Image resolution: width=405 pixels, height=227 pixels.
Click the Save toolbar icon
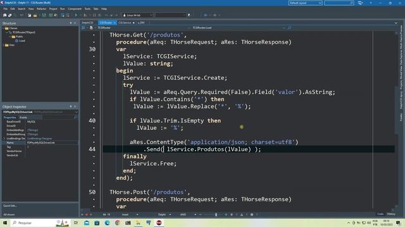coord(44,15)
